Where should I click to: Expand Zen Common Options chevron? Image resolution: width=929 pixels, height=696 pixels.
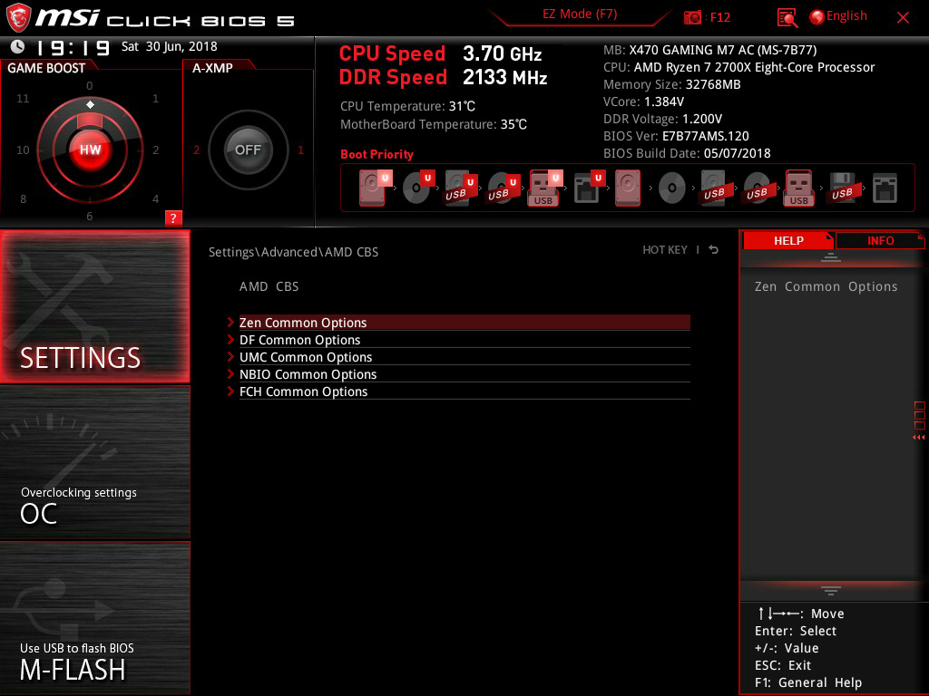pyautogui.click(x=230, y=323)
